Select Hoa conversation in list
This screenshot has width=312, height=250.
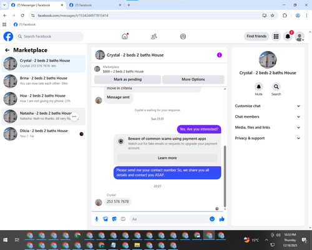[x=44, y=99]
